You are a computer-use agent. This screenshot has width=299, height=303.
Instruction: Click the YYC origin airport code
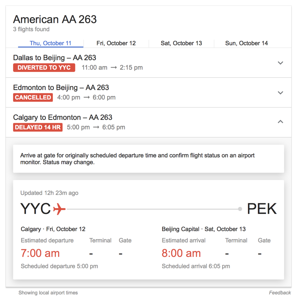[x=35, y=209]
